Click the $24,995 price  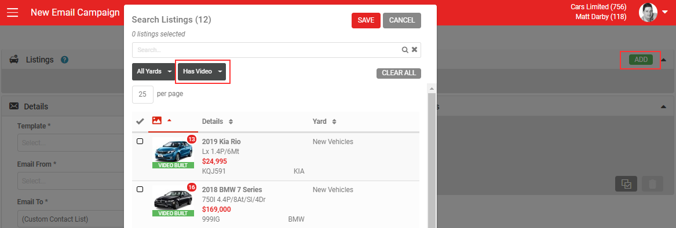point(214,161)
